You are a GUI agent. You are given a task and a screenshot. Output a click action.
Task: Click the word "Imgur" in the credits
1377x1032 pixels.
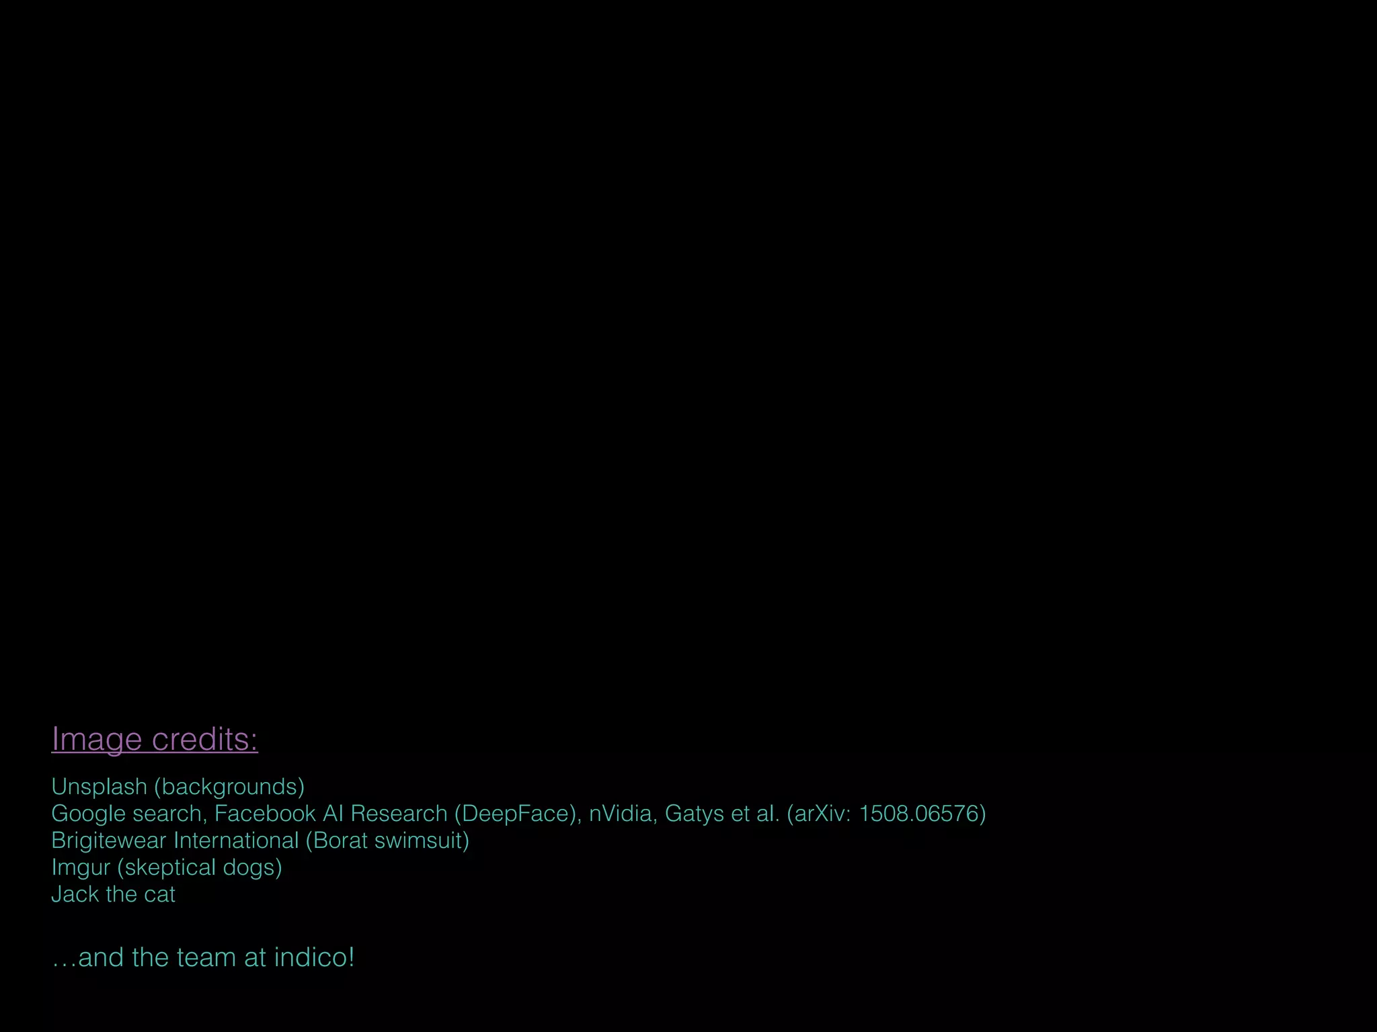[81, 867]
